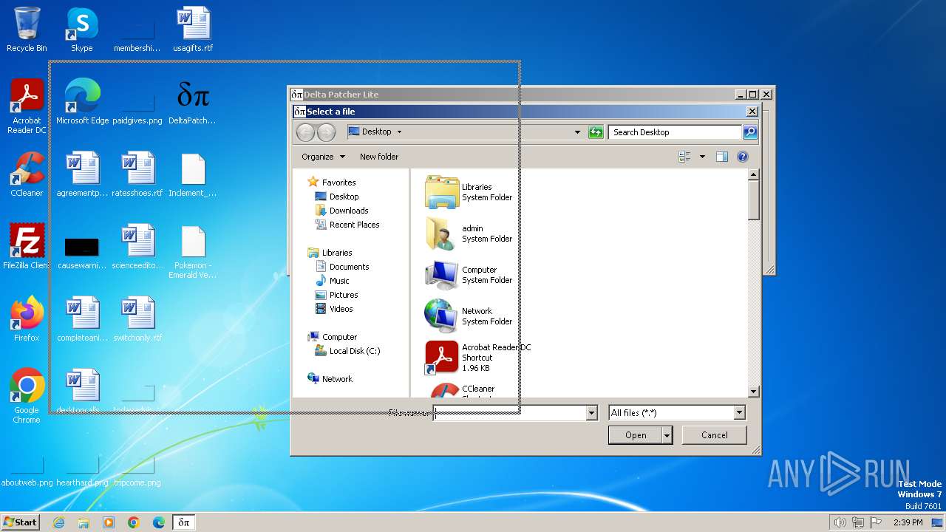
Task: Select the DeltaPatcher desktop icon
Action: tap(193, 101)
